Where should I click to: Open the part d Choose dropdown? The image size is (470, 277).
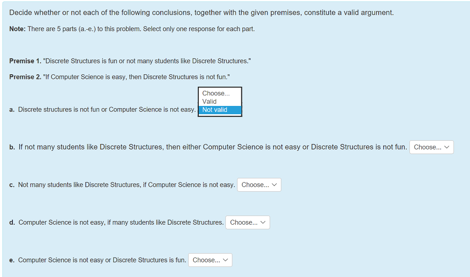[x=247, y=222]
